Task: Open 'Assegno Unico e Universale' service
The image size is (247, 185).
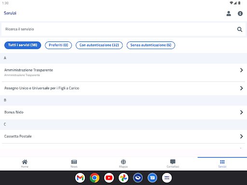Action: (x=123, y=88)
